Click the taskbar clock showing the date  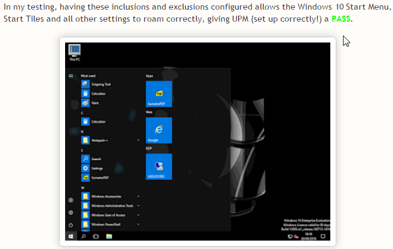point(309,236)
